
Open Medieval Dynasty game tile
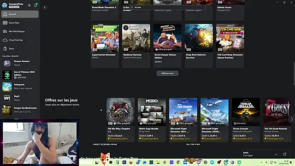tap(136, 46)
